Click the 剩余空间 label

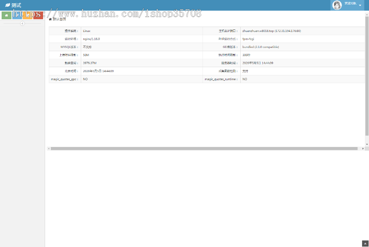pyautogui.click(x=71, y=63)
